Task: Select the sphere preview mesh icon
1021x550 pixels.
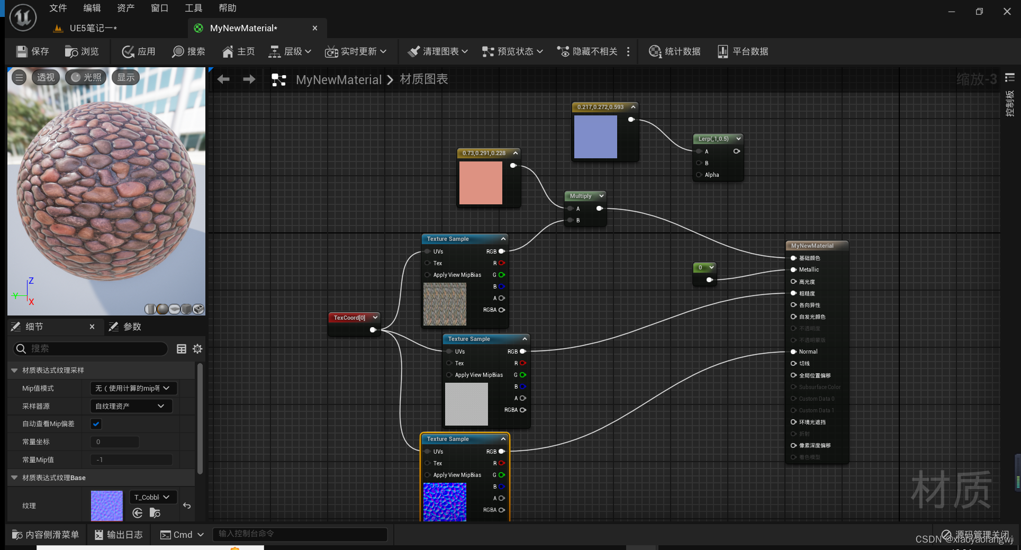Action: coord(162,309)
